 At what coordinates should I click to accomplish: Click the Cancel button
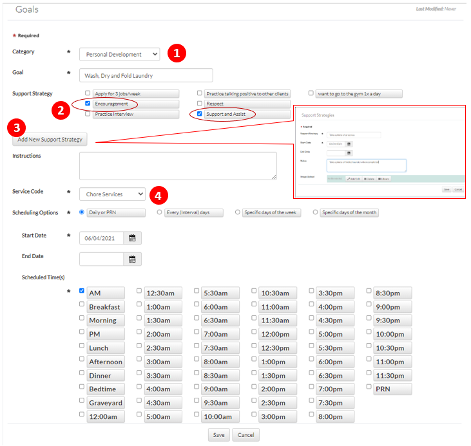(245, 435)
